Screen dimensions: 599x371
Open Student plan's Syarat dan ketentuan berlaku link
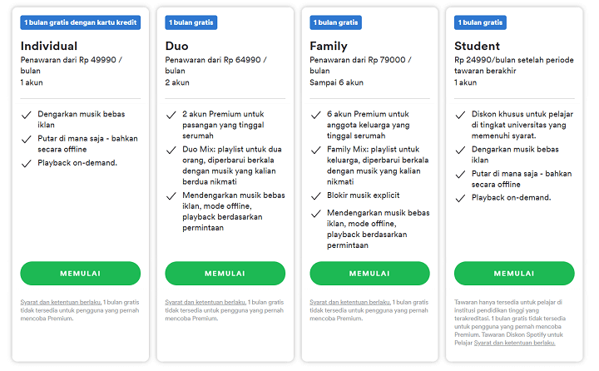[515, 343]
